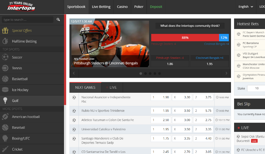Click the Bengals player banner image
This screenshot has width=265, height=154.
click(110, 44)
